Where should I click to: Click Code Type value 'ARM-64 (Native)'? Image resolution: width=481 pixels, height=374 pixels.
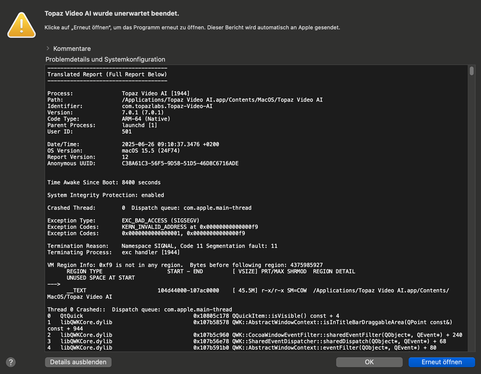tap(145, 119)
